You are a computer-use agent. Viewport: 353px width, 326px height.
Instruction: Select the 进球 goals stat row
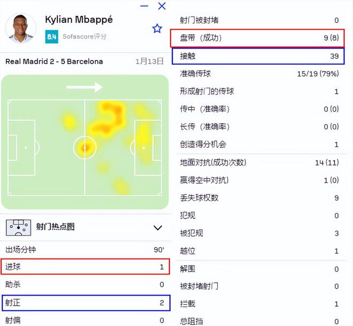click(x=86, y=267)
